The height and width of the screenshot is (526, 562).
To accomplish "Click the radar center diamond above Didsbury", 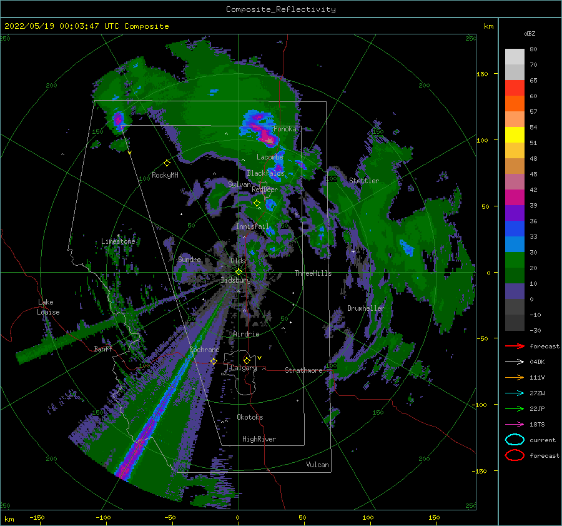I will tap(239, 272).
